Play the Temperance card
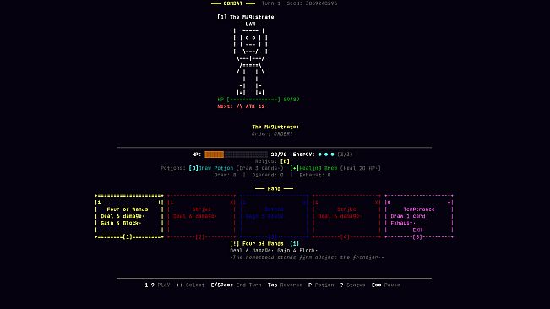 [419, 216]
